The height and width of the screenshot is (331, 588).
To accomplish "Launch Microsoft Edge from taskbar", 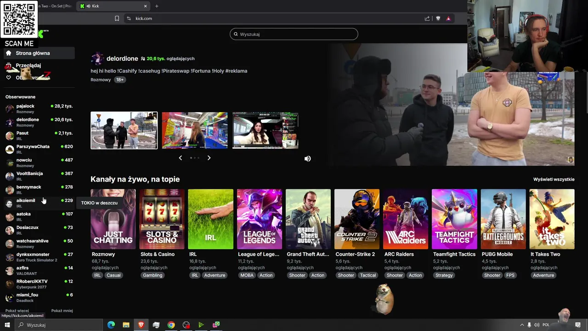I will 111,325.
